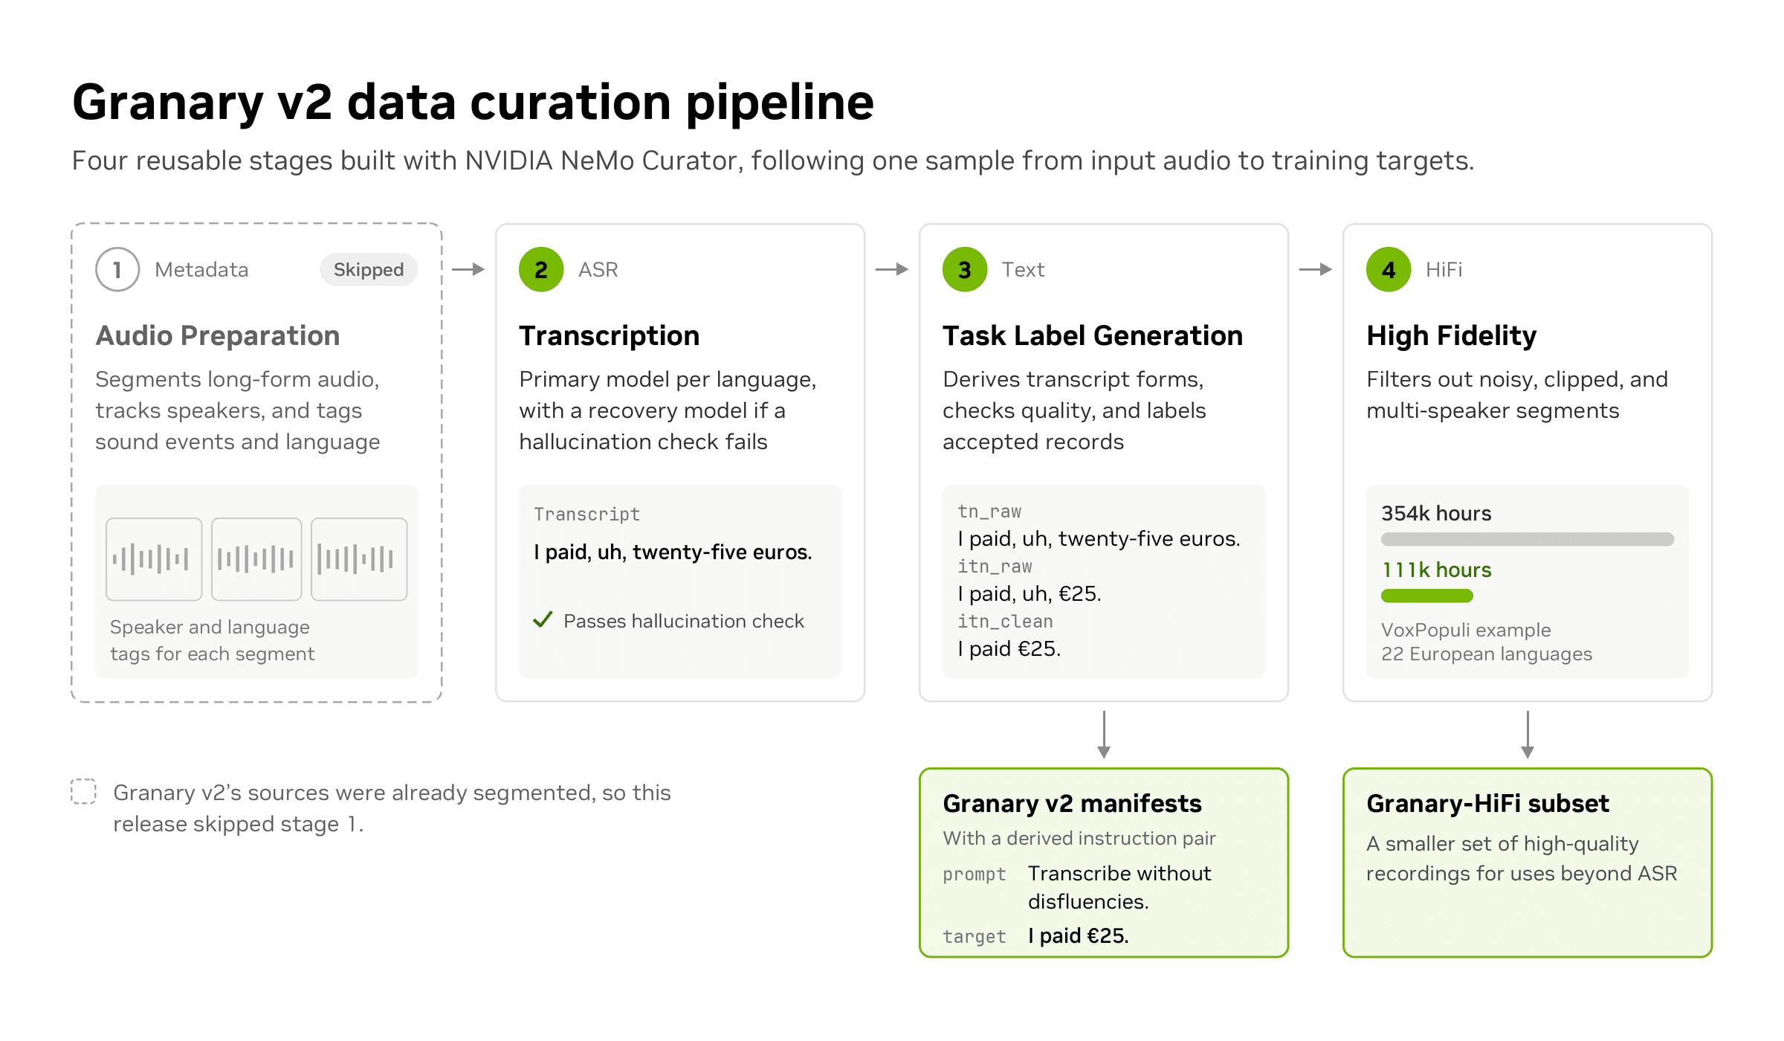
Task: Click the 'VoxPopuli example' caption
Action: [1466, 630]
